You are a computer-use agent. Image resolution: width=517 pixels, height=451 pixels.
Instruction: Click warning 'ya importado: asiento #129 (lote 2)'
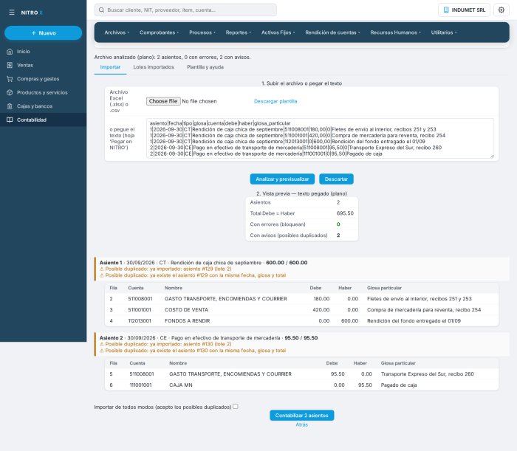pos(165,269)
